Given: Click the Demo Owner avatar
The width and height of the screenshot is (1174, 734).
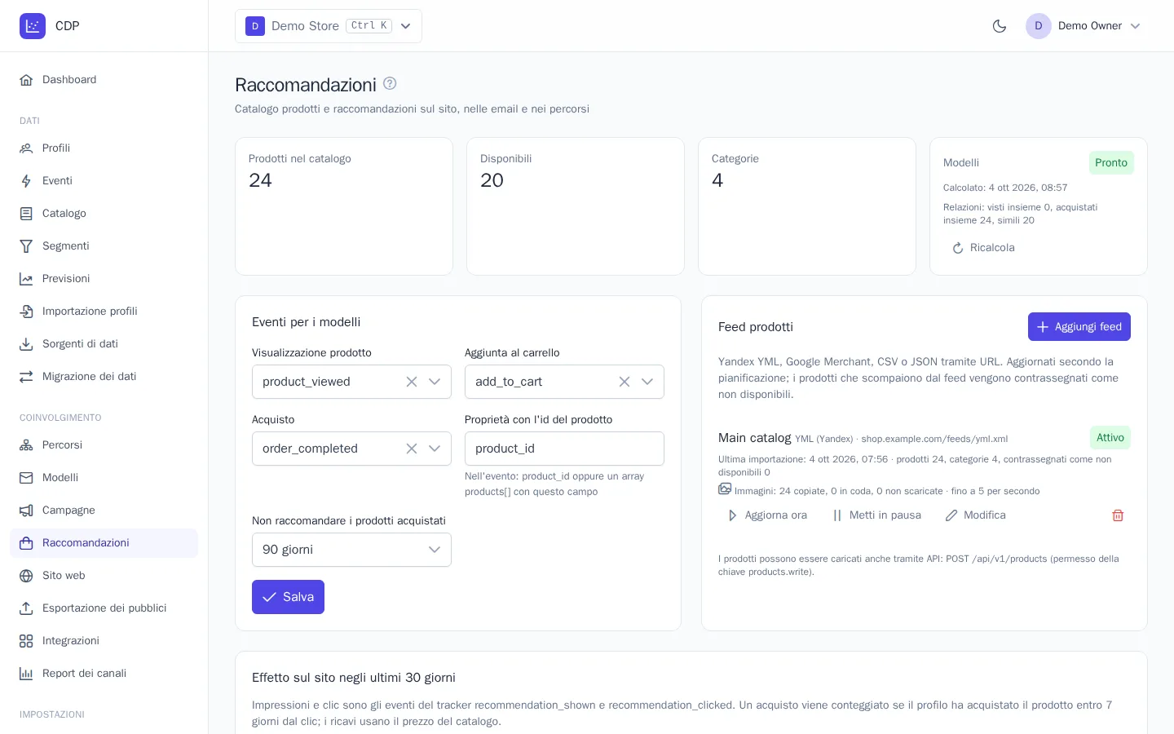Looking at the screenshot, I should point(1039,26).
